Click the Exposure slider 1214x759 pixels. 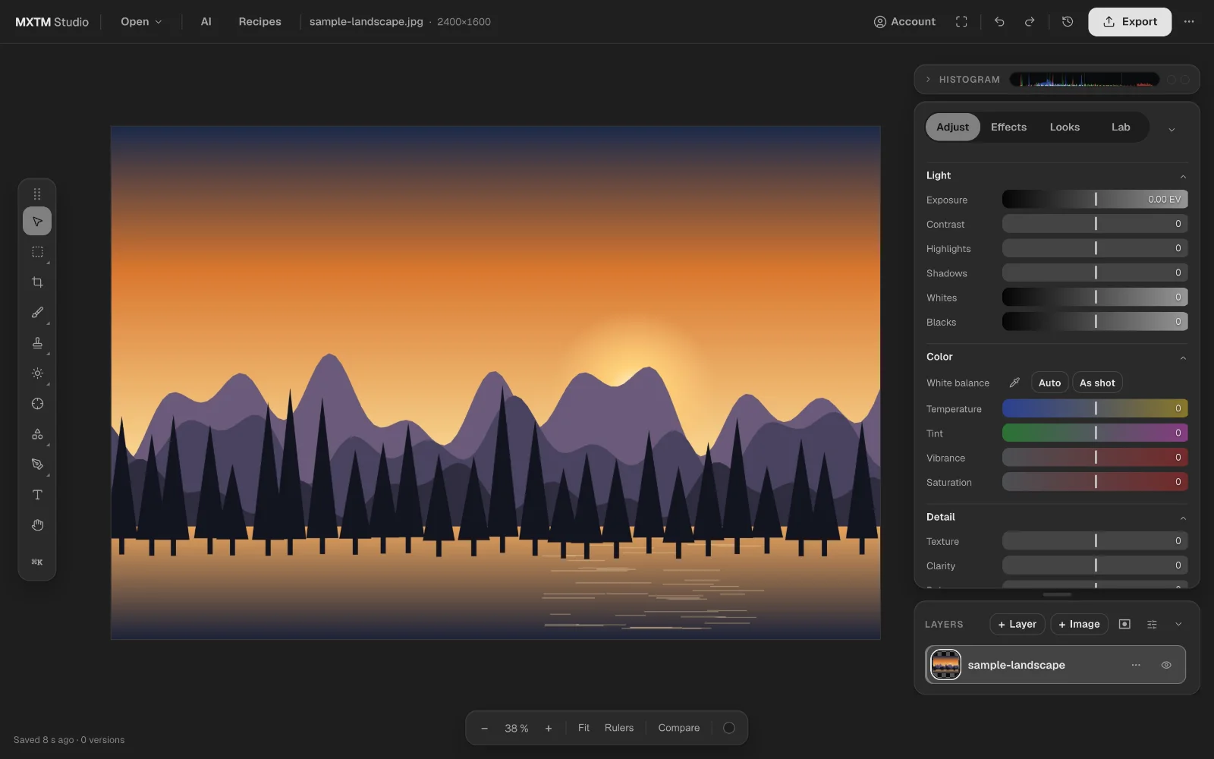click(x=1095, y=199)
